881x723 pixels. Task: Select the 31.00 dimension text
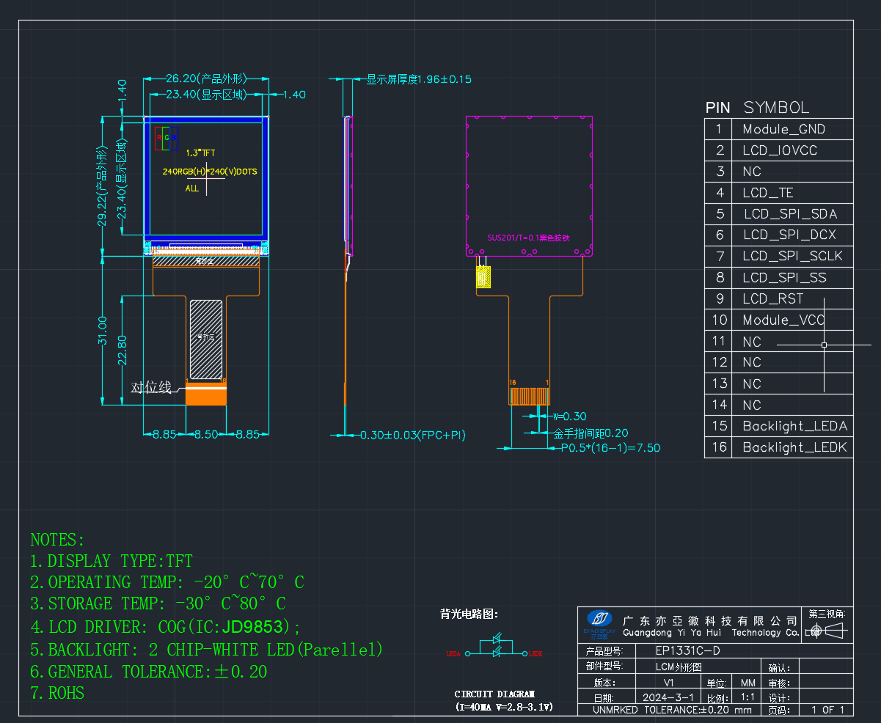tap(102, 330)
